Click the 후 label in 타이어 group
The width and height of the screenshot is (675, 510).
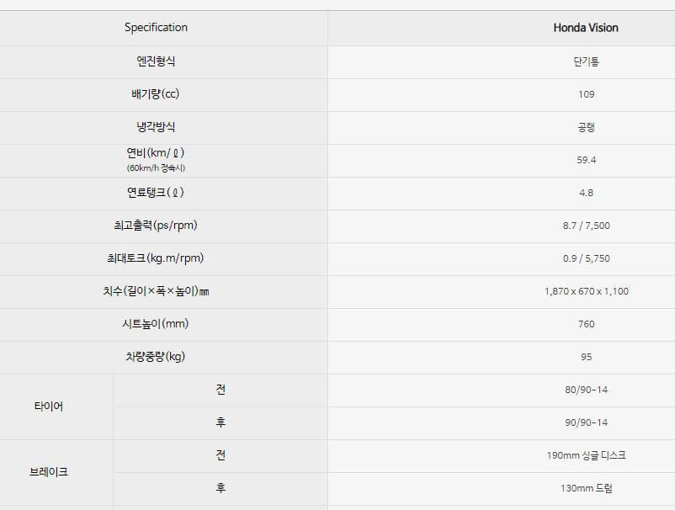[221, 422]
